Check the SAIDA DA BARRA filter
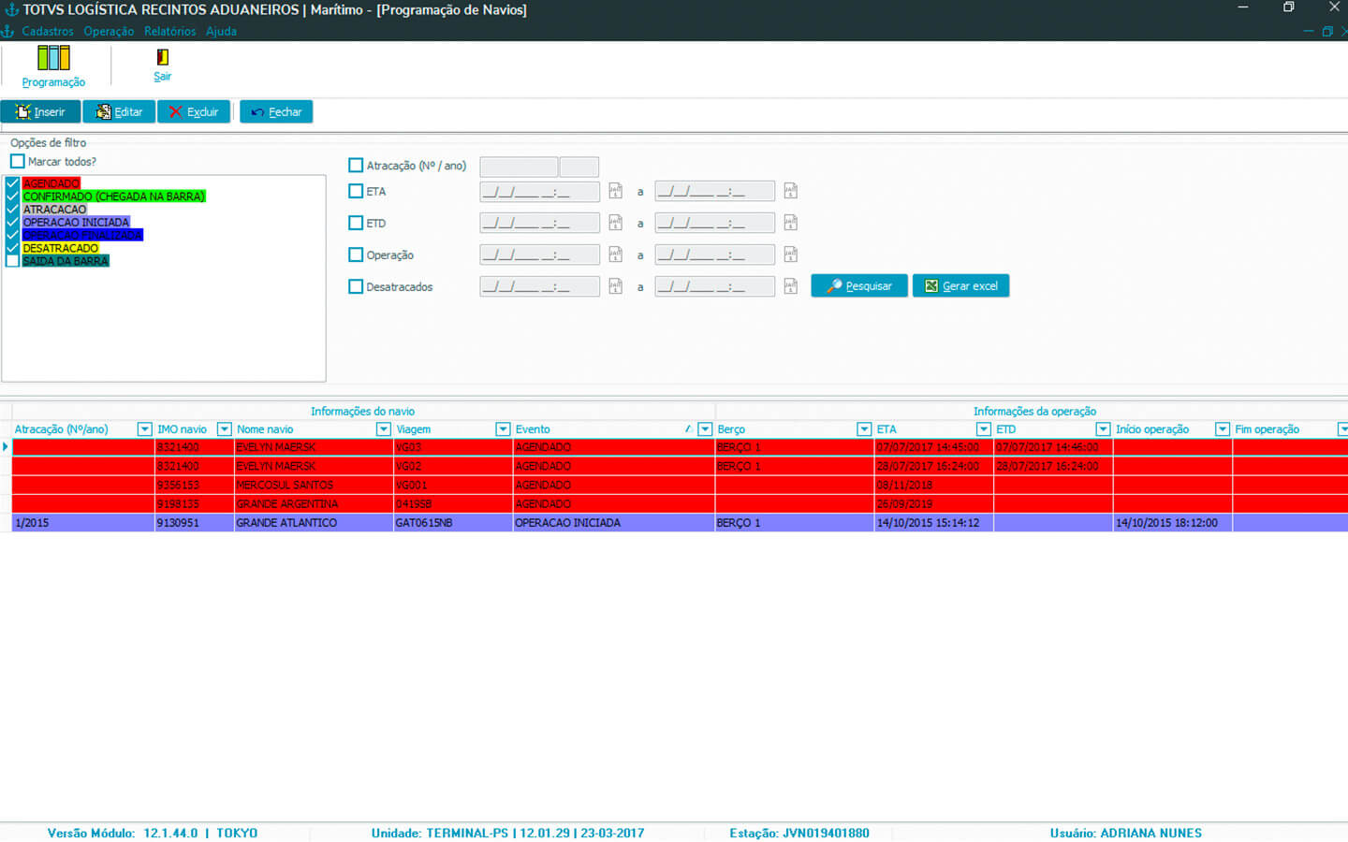 pyautogui.click(x=13, y=261)
